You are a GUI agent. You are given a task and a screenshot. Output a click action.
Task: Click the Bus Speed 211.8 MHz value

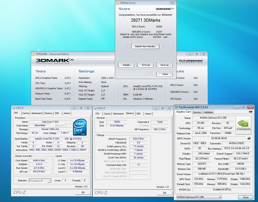pos(39,168)
